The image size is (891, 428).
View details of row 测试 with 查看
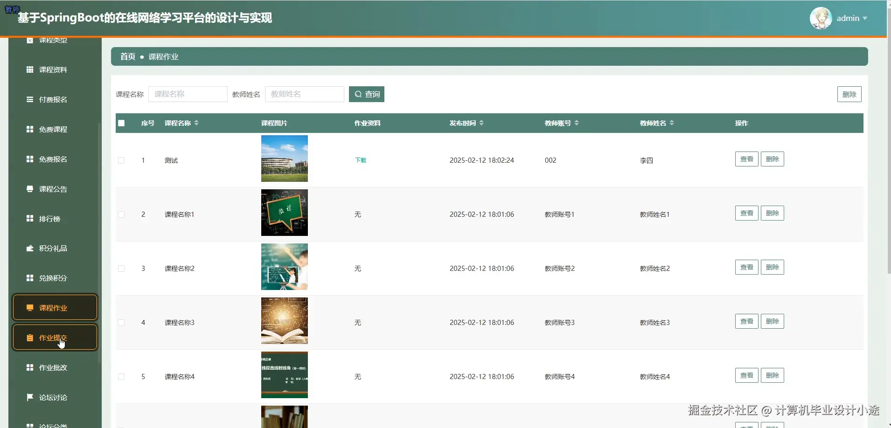tap(747, 159)
